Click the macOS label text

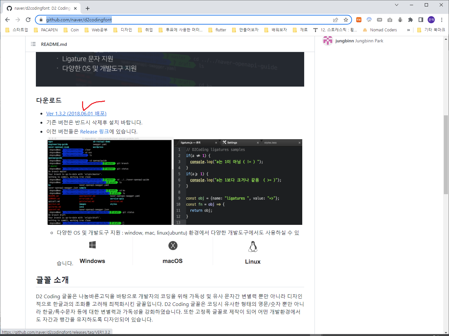click(173, 261)
